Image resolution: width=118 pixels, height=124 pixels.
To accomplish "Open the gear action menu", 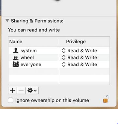I will coord(32,91).
